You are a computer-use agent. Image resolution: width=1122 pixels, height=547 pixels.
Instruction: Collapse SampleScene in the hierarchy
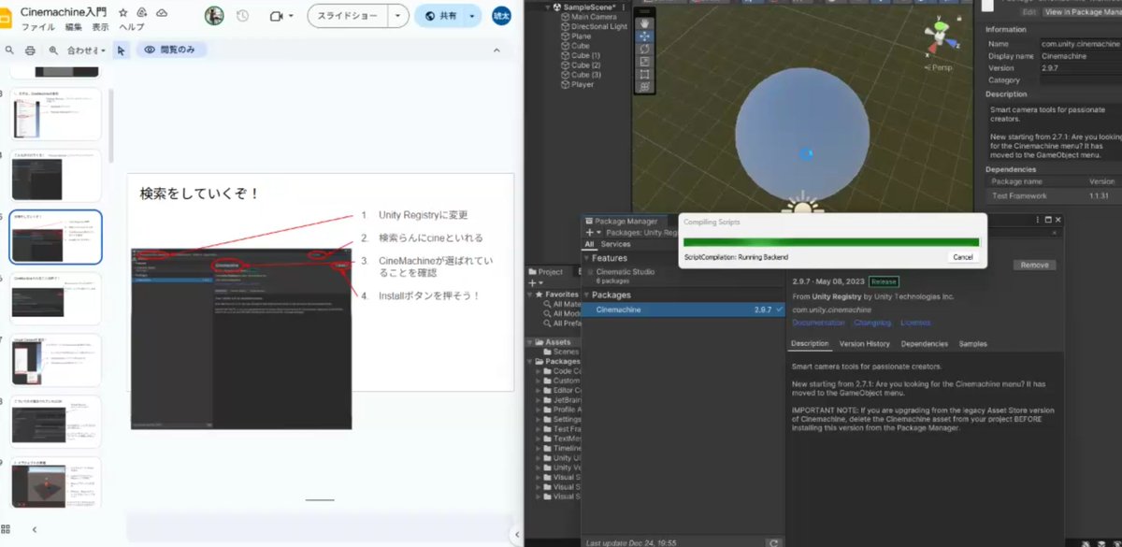pyautogui.click(x=547, y=7)
